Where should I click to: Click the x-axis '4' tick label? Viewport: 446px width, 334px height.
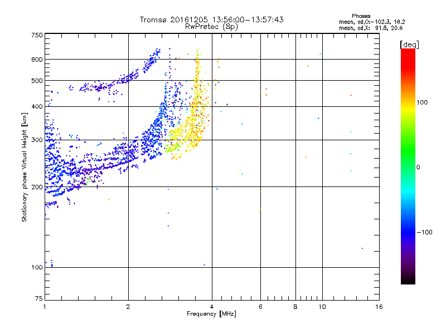pos(212,307)
